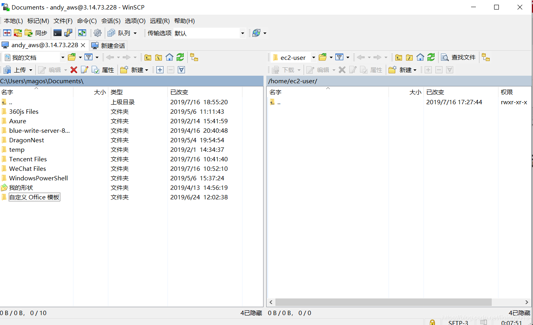
Task: Open local 属性 properties
Action: coord(103,70)
